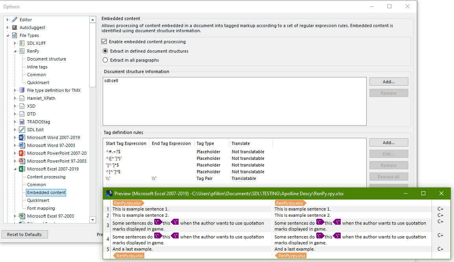Expand the Hamlet_XPath node
454x262 pixels.
pos(15,98)
